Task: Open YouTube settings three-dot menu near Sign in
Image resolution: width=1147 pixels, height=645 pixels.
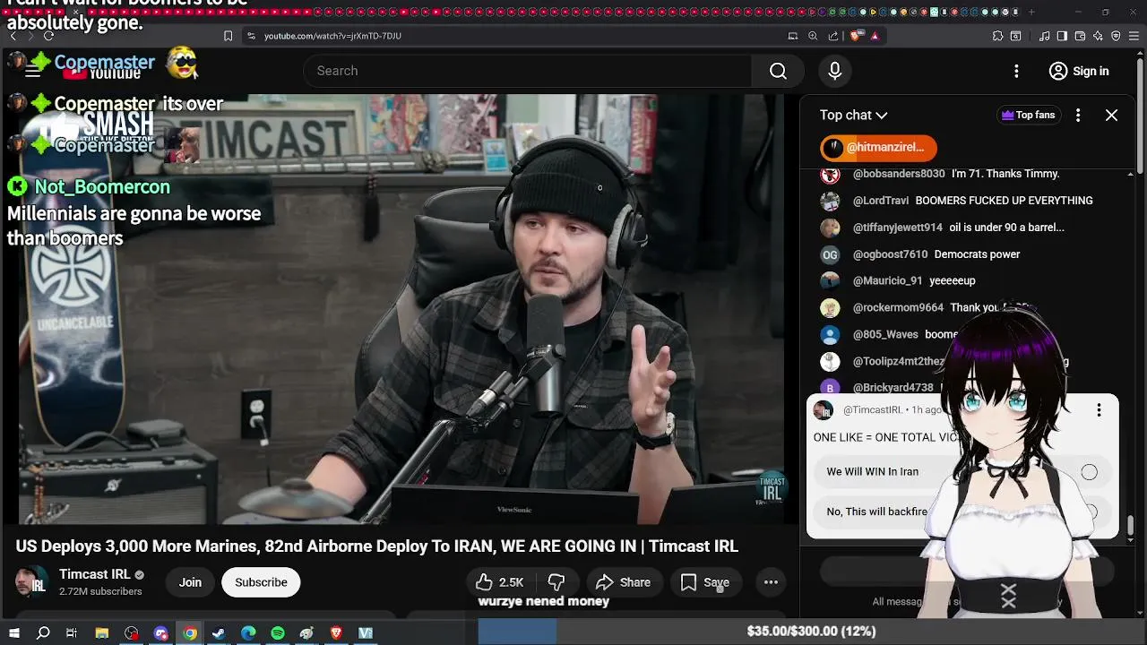Action: (1016, 71)
